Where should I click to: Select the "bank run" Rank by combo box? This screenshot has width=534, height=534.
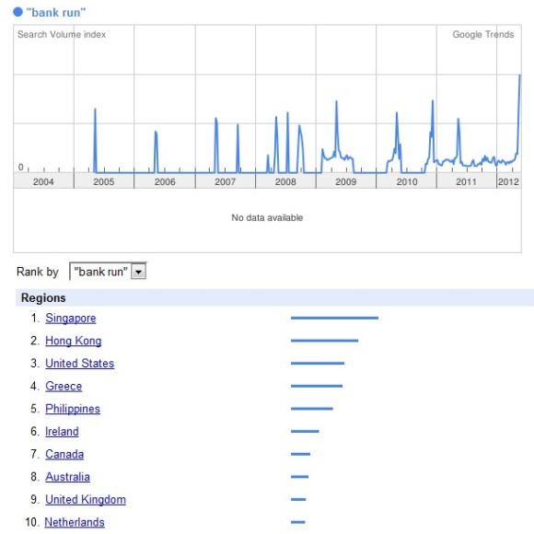click(108, 272)
